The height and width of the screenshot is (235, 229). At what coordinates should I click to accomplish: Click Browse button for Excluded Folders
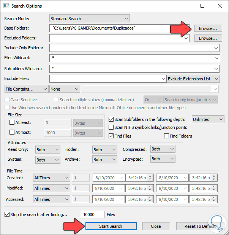pyautogui.click(x=208, y=38)
